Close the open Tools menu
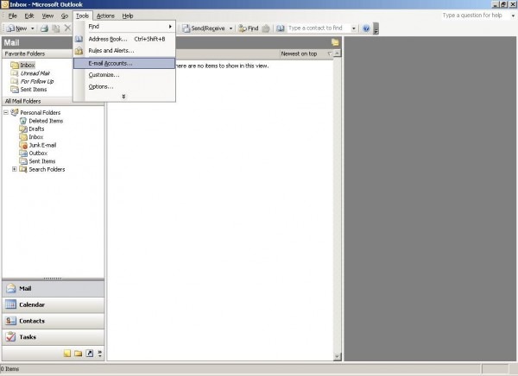This screenshot has width=518, height=376. [x=82, y=16]
